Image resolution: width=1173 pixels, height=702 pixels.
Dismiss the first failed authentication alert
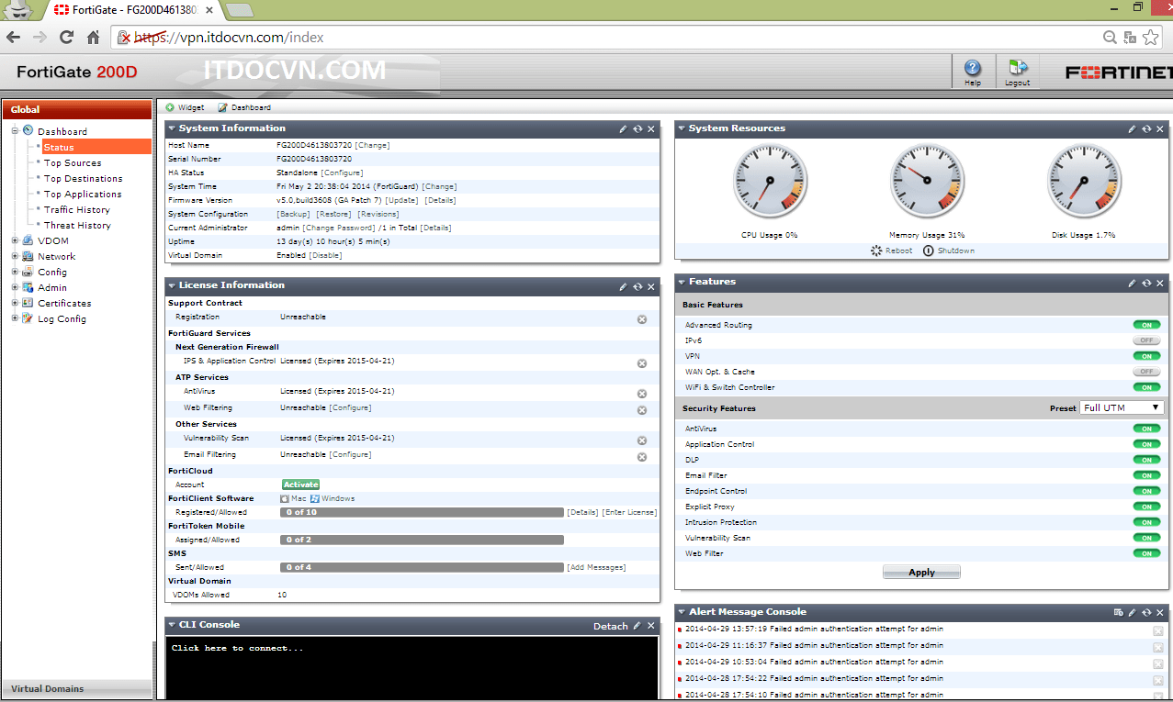1157,630
